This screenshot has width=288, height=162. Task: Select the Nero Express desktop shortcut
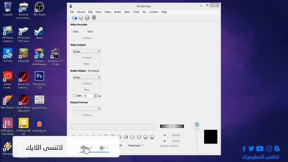[8, 102]
